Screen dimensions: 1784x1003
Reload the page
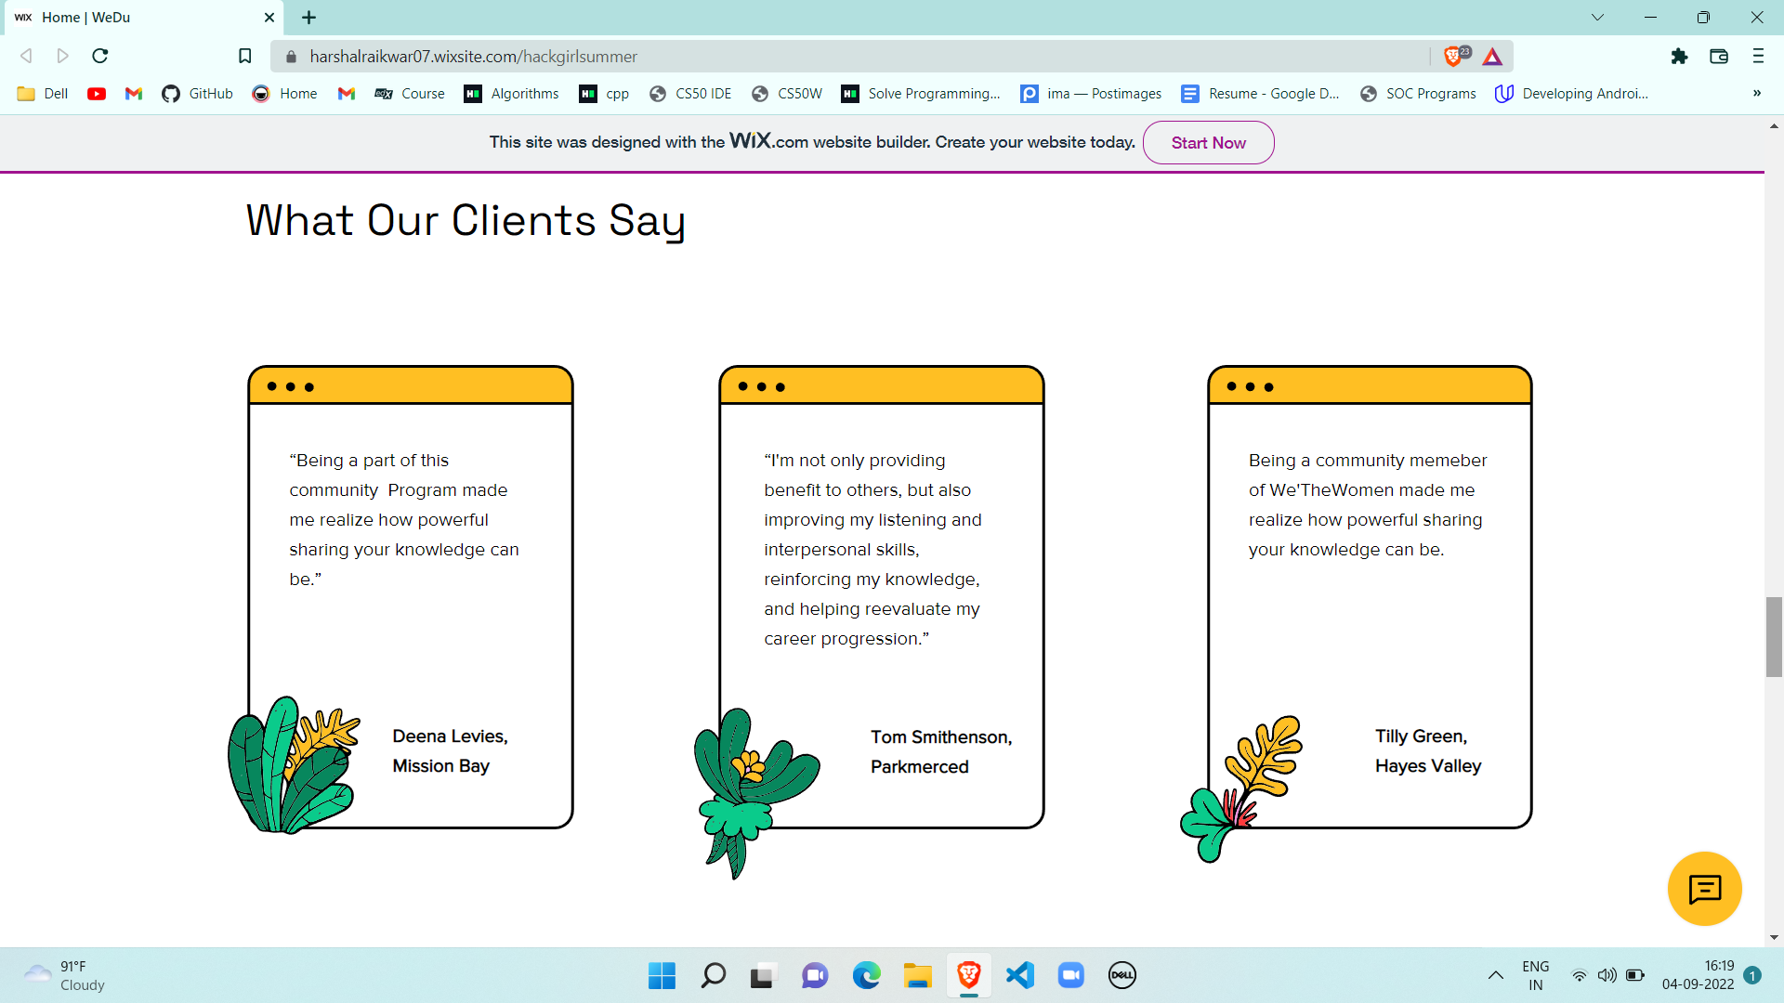coord(100,57)
